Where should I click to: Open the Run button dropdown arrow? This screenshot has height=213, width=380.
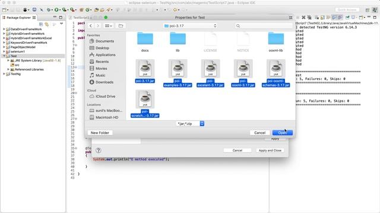(59, 10)
